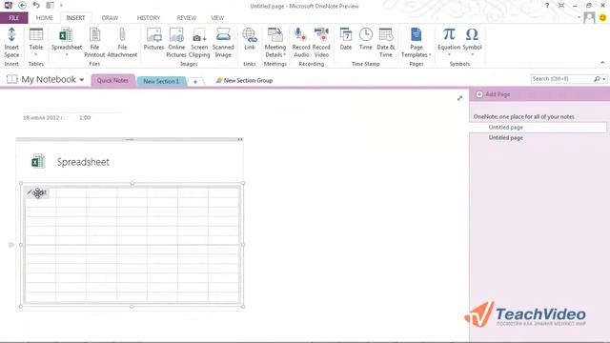Start Record Audio
Screen dimensions: 610x343
[301, 43]
